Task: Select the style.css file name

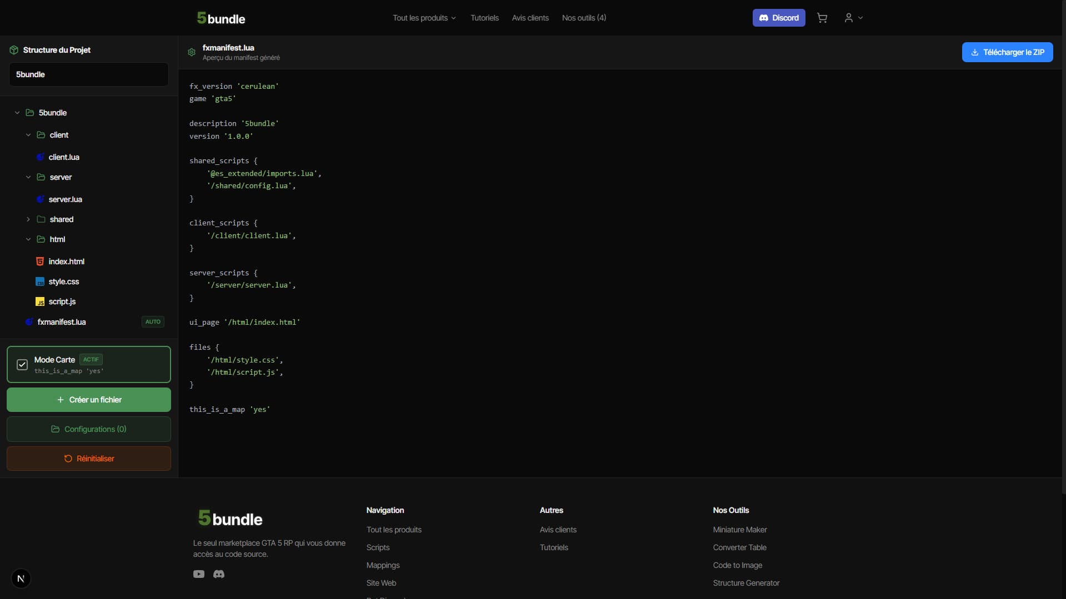Action: click(x=63, y=281)
